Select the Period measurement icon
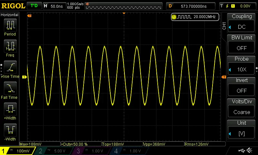Image resolution: width=258 pixels, height=155 pixels. pyautogui.click(x=10, y=25)
